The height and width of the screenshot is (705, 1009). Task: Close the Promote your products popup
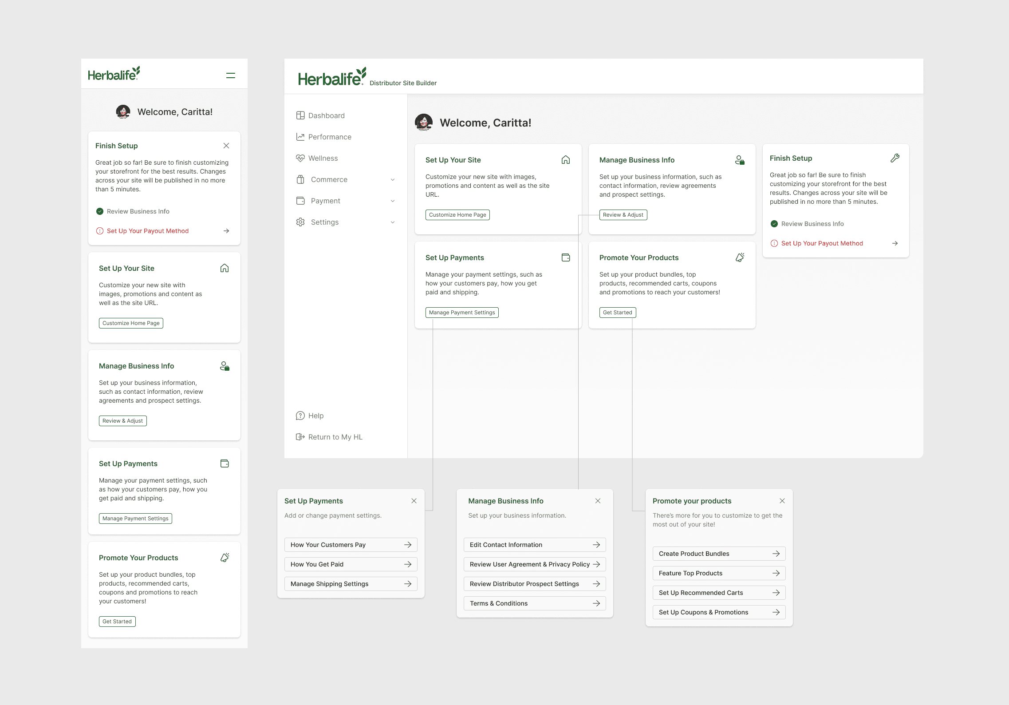pyautogui.click(x=782, y=501)
